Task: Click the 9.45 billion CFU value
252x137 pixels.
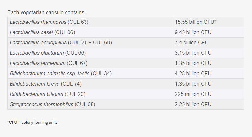Action: point(193,32)
